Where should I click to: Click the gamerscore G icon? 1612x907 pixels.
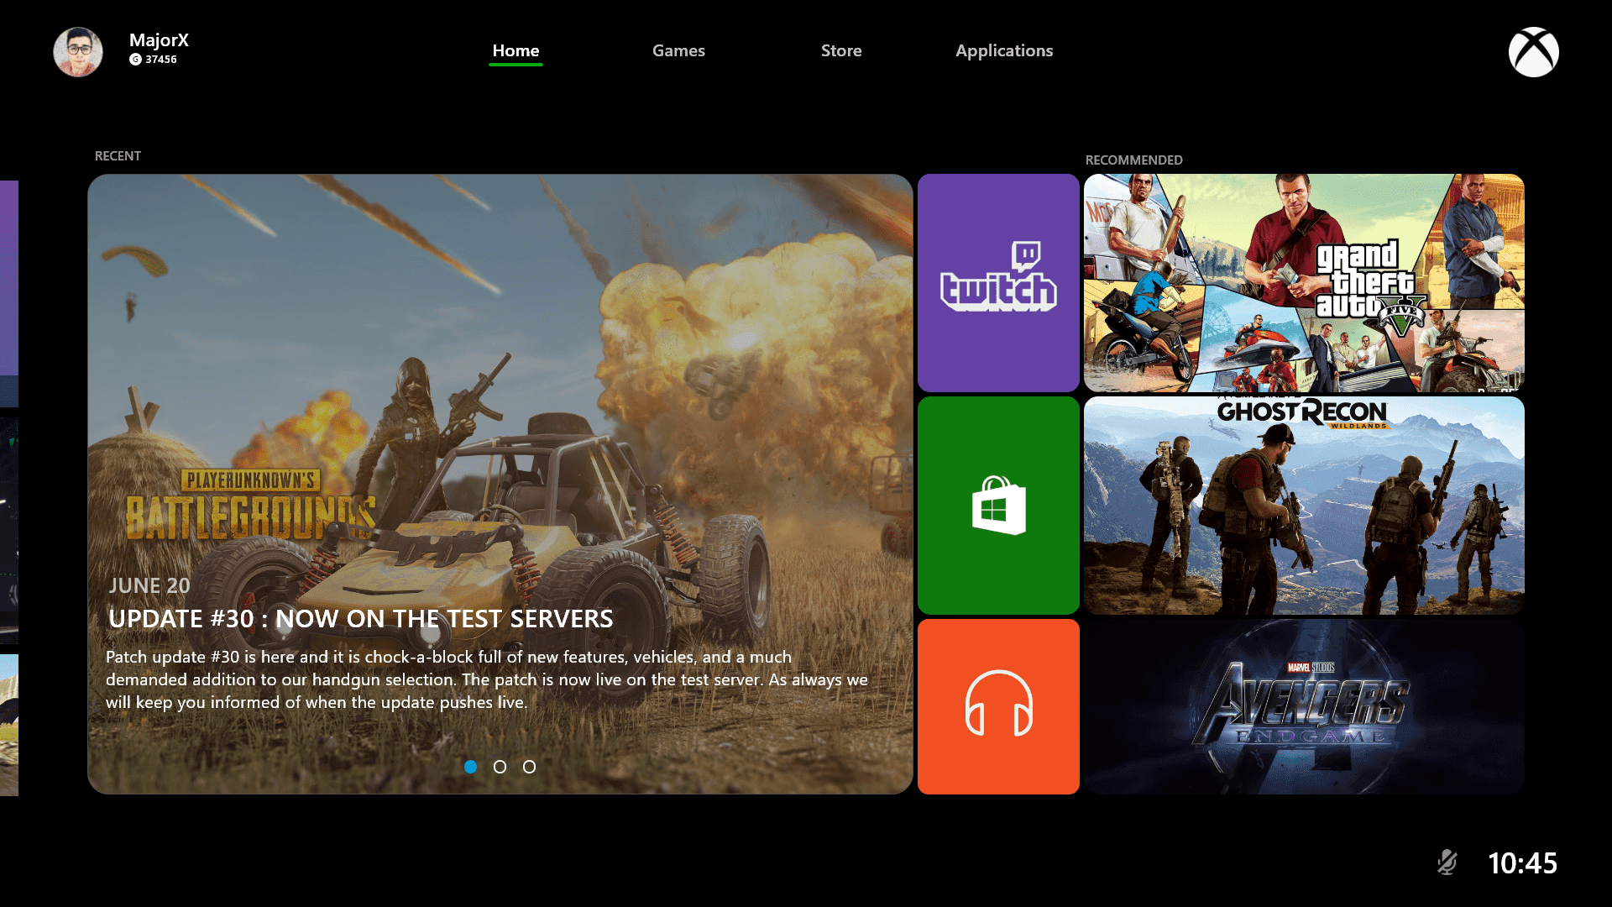pos(135,60)
